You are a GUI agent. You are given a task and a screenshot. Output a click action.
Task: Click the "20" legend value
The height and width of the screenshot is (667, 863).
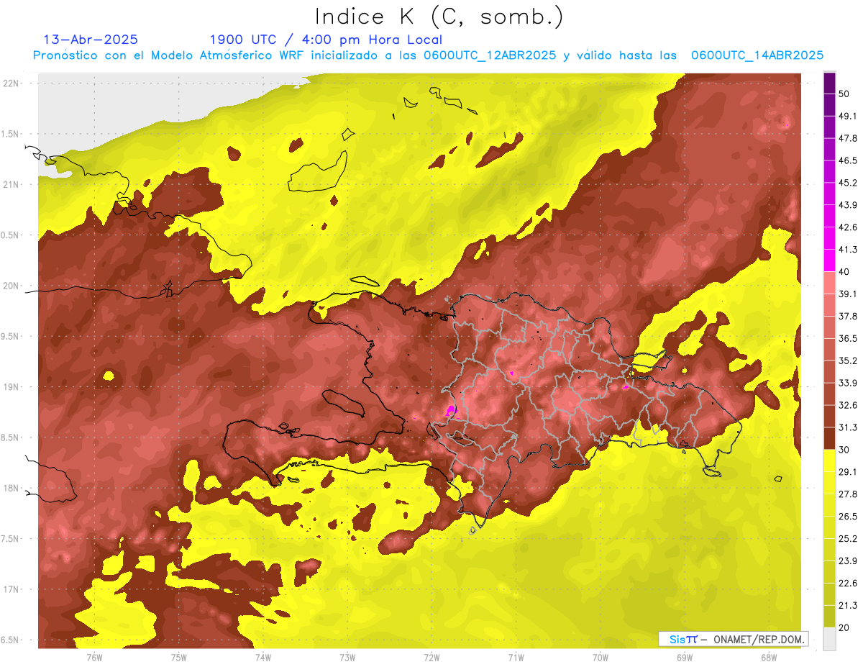point(844,627)
